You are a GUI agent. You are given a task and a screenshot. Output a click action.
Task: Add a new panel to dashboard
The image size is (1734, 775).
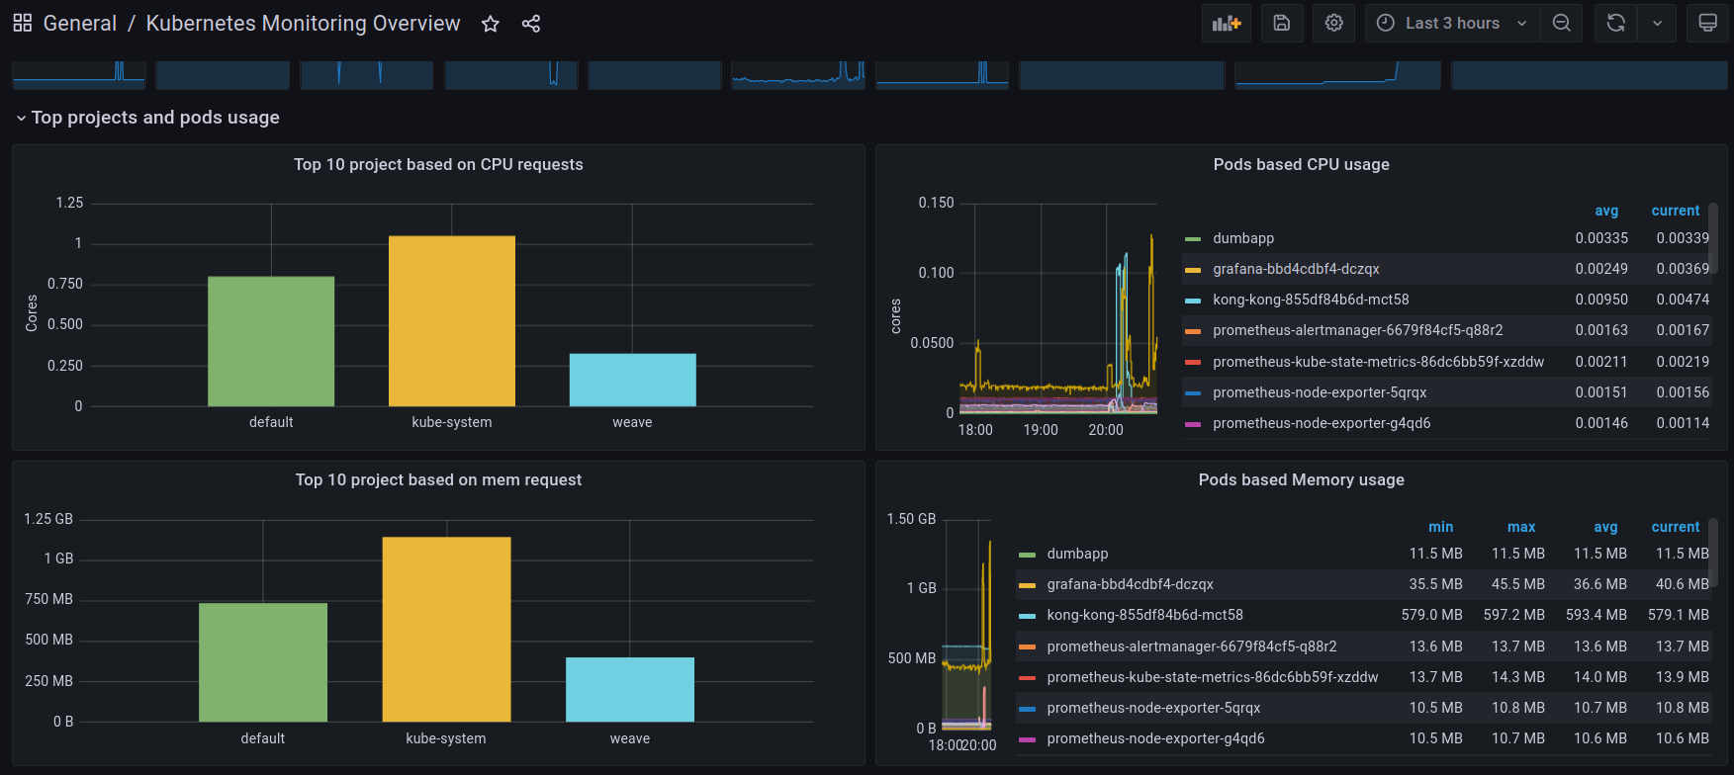pyautogui.click(x=1227, y=23)
